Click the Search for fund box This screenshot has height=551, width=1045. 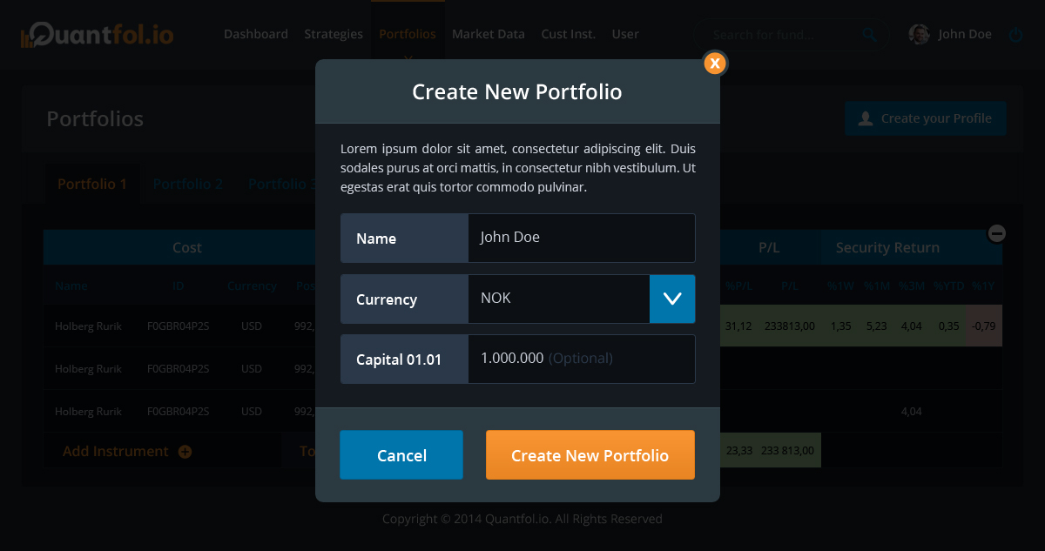click(x=779, y=35)
